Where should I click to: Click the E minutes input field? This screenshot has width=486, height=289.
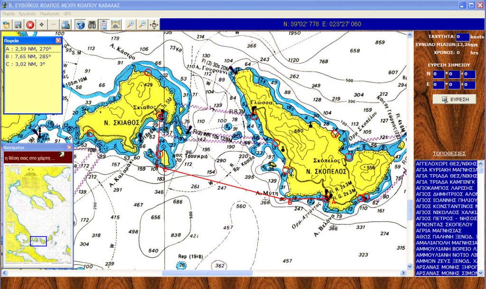pyautogui.click(x=454, y=85)
